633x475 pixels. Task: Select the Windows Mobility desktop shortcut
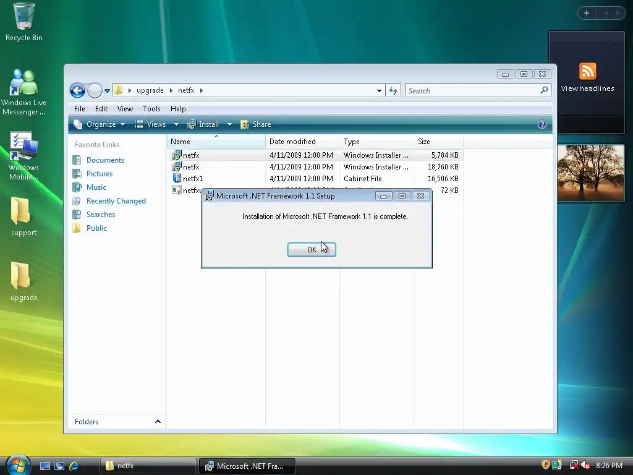[24, 156]
